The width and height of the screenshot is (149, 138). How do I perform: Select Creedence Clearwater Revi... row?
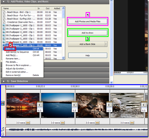click(x=32, y=22)
